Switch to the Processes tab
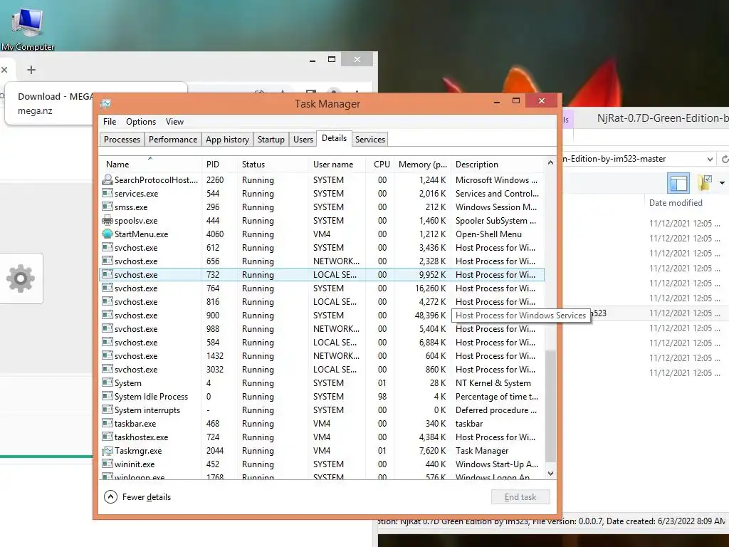The image size is (729, 547). (122, 139)
